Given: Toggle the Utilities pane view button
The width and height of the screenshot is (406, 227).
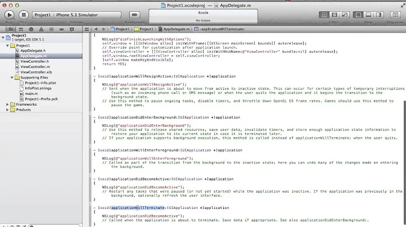Looking at the screenshot, I should [x=378, y=15].
